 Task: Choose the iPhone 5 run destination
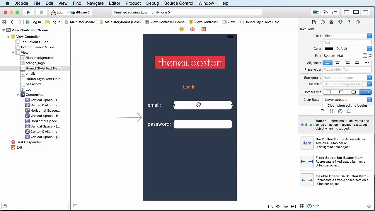click(80, 12)
